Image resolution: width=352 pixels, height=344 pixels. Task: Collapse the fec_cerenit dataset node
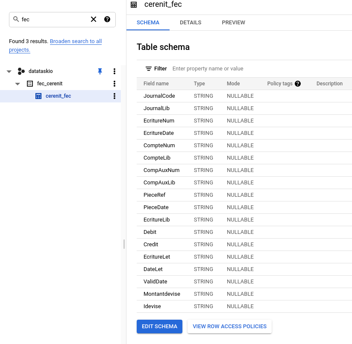pyautogui.click(x=18, y=84)
